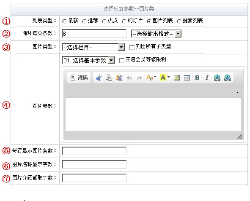Toggle bold formatting
The image size is (250, 201).
coord(197,78)
